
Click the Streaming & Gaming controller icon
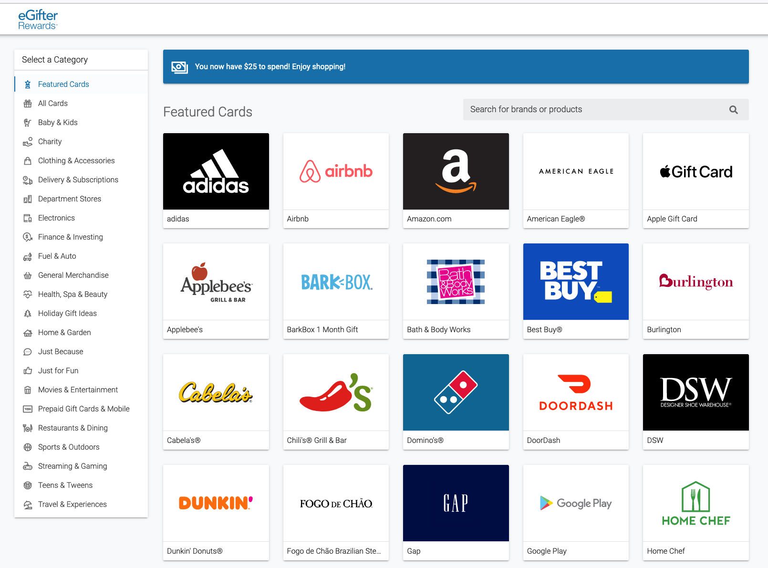click(28, 466)
